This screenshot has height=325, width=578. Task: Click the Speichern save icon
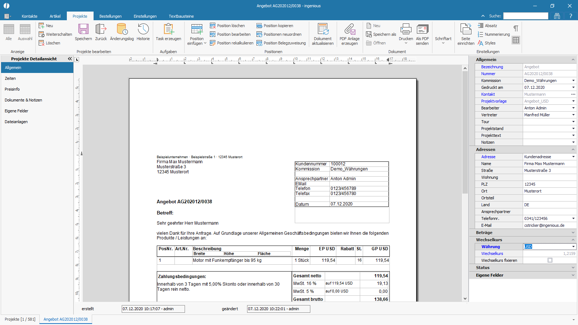coord(83,29)
